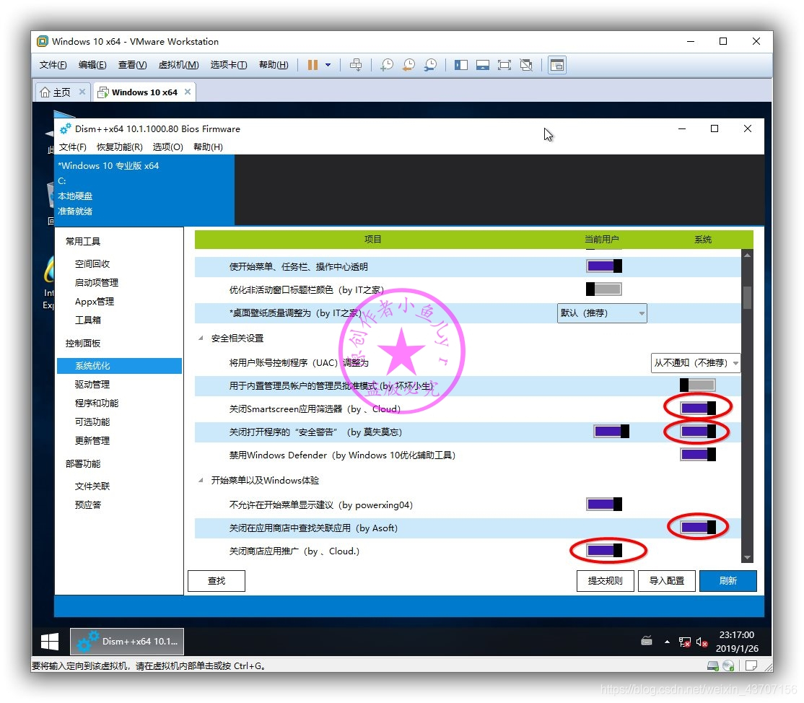Collapse the 安全相关设置 section
804x703 pixels.
(x=201, y=339)
